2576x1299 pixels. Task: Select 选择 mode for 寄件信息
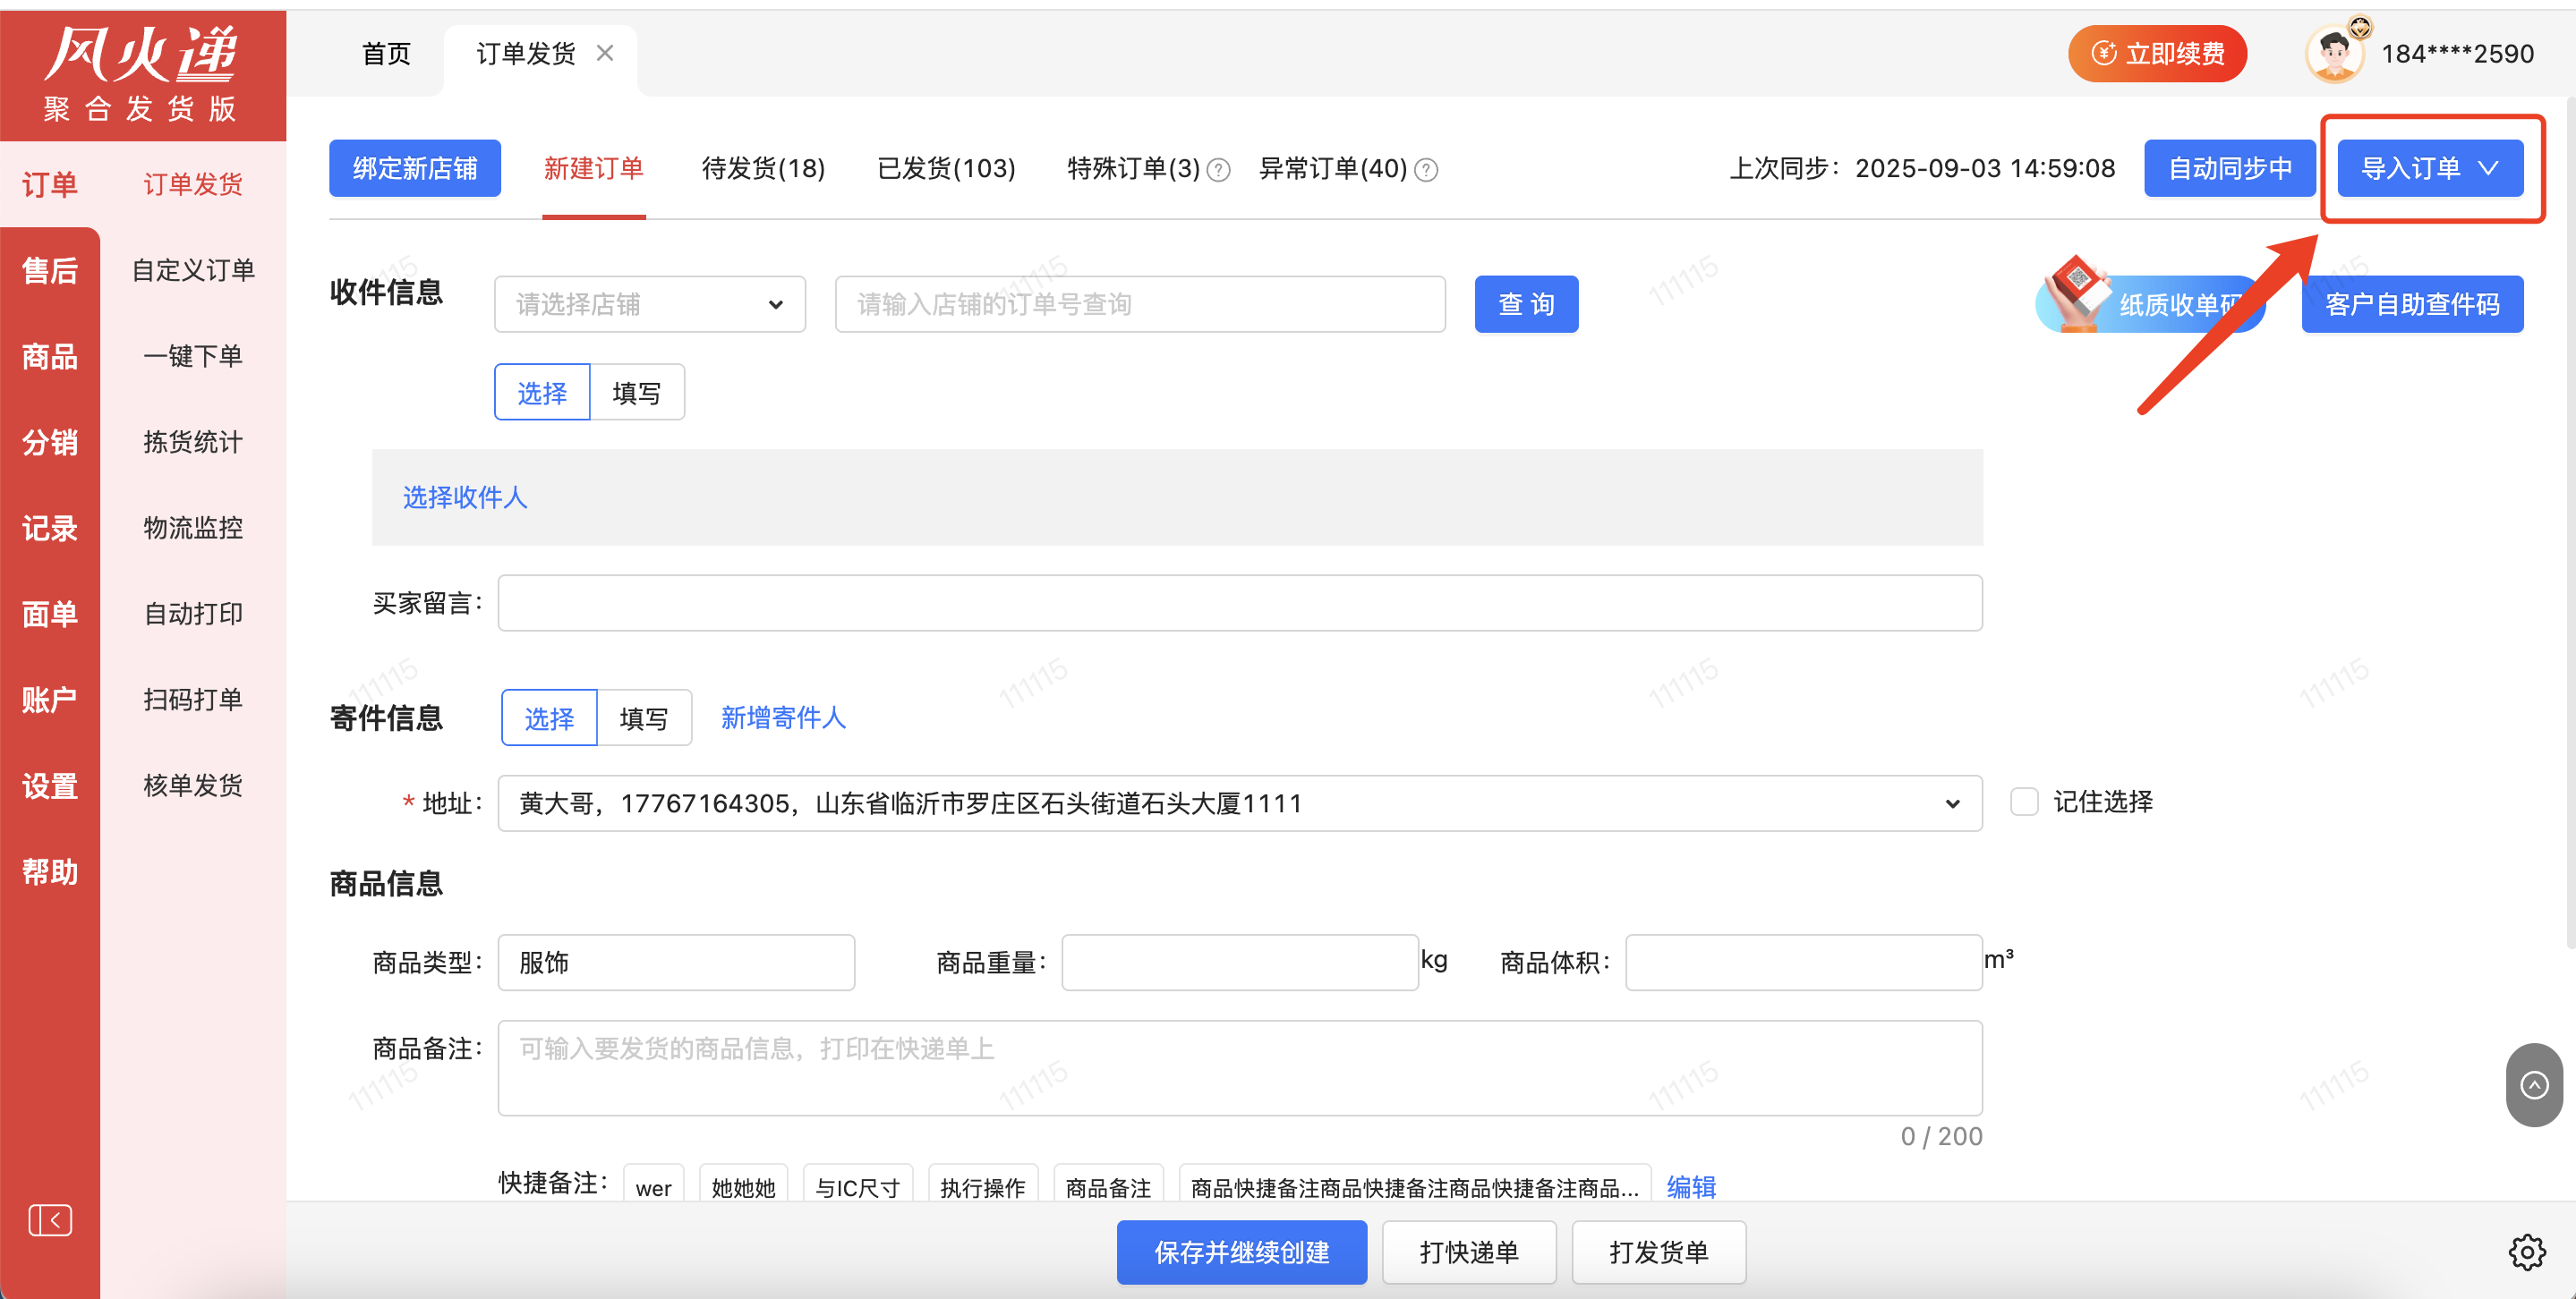(549, 718)
